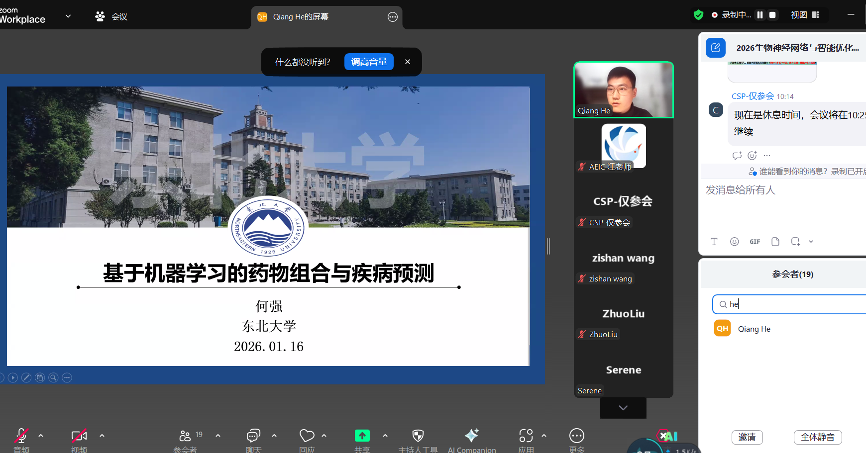Click the 全体静音 mute all button
The height and width of the screenshot is (453, 866).
tap(817, 437)
